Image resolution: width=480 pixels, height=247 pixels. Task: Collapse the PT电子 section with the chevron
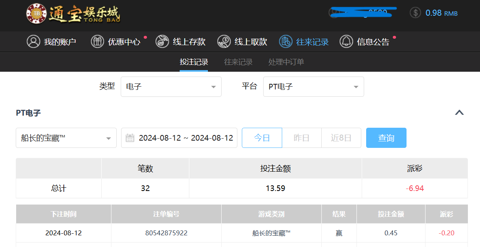point(459,113)
